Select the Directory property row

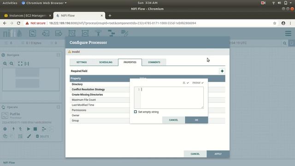[x=100, y=84]
